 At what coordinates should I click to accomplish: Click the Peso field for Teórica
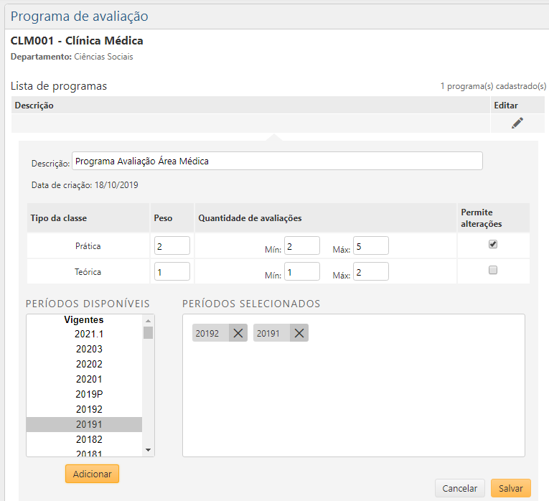point(172,271)
